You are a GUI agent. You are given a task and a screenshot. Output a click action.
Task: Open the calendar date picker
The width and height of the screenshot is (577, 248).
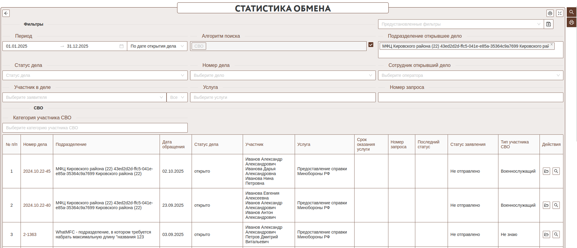122,46
